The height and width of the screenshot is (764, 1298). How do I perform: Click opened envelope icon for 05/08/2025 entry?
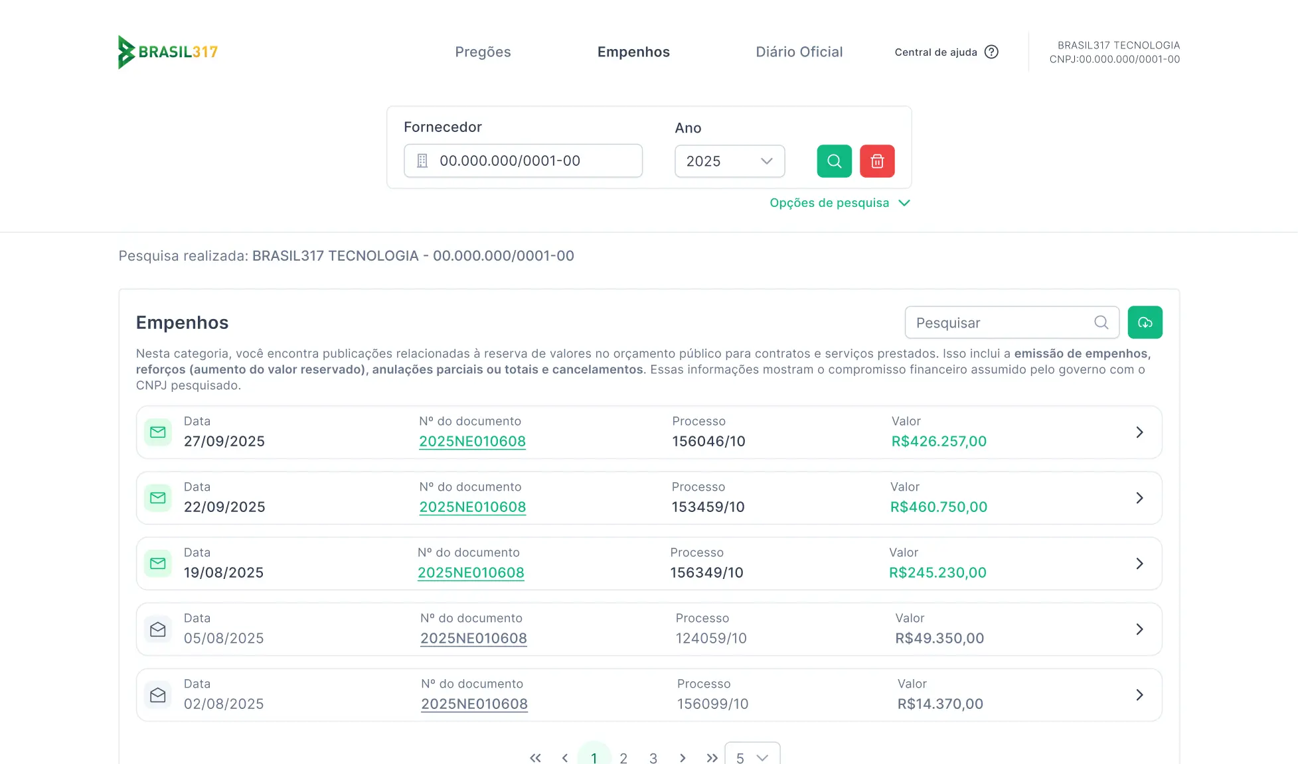point(158,629)
